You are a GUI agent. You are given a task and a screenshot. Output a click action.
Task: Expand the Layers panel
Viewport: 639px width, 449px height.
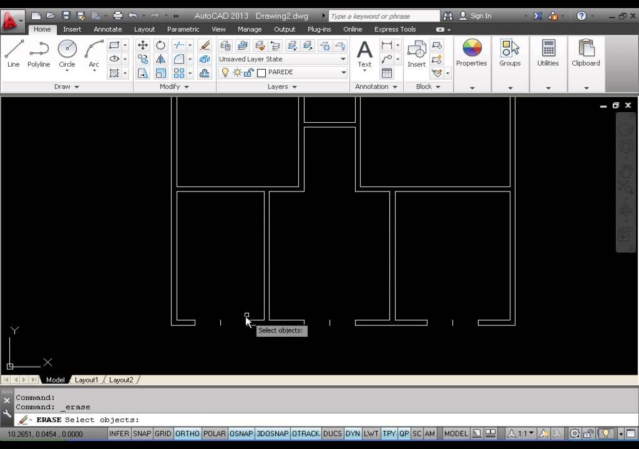tap(282, 87)
